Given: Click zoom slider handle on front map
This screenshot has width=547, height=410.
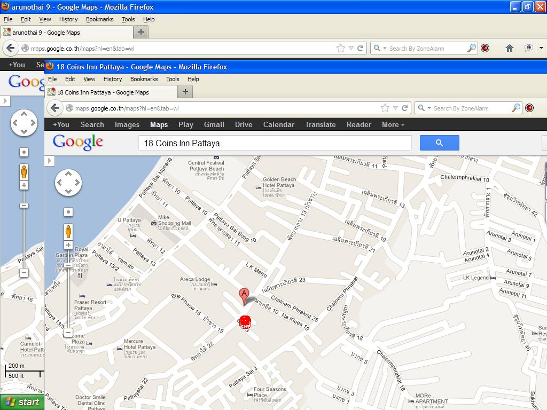Looking at the screenshot, I should click(68, 265).
